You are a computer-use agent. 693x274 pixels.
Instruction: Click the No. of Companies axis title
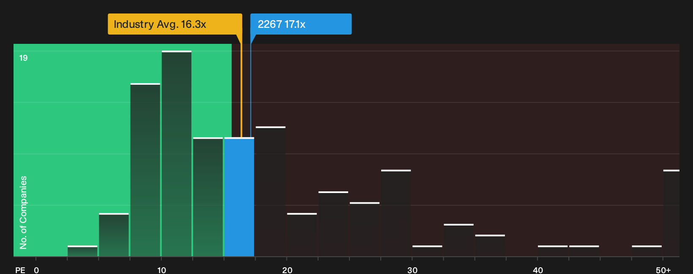pos(23,212)
